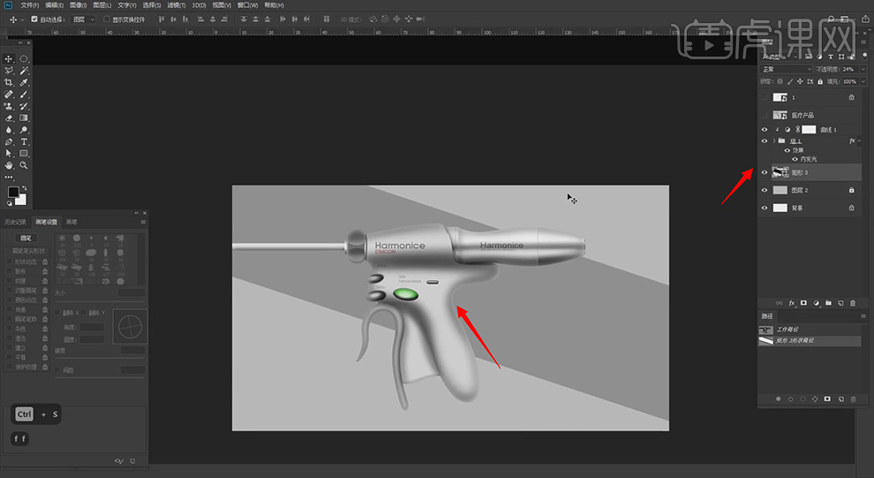Open the opacity 24% dropdown arrow
The image size is (874, 478).
click(863, 69)
